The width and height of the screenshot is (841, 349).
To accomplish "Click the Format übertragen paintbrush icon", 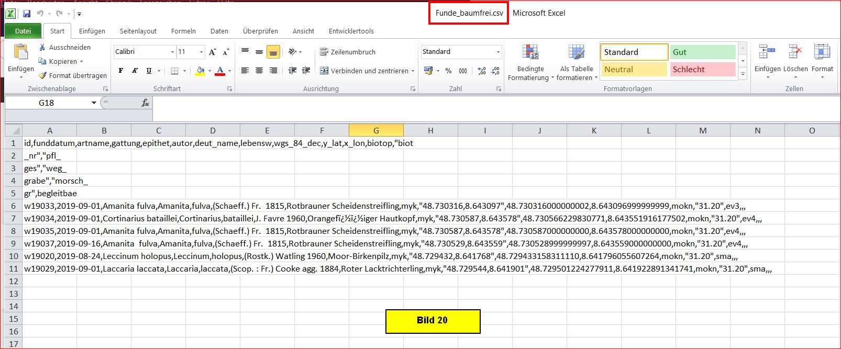I will [x=43, y=76].
